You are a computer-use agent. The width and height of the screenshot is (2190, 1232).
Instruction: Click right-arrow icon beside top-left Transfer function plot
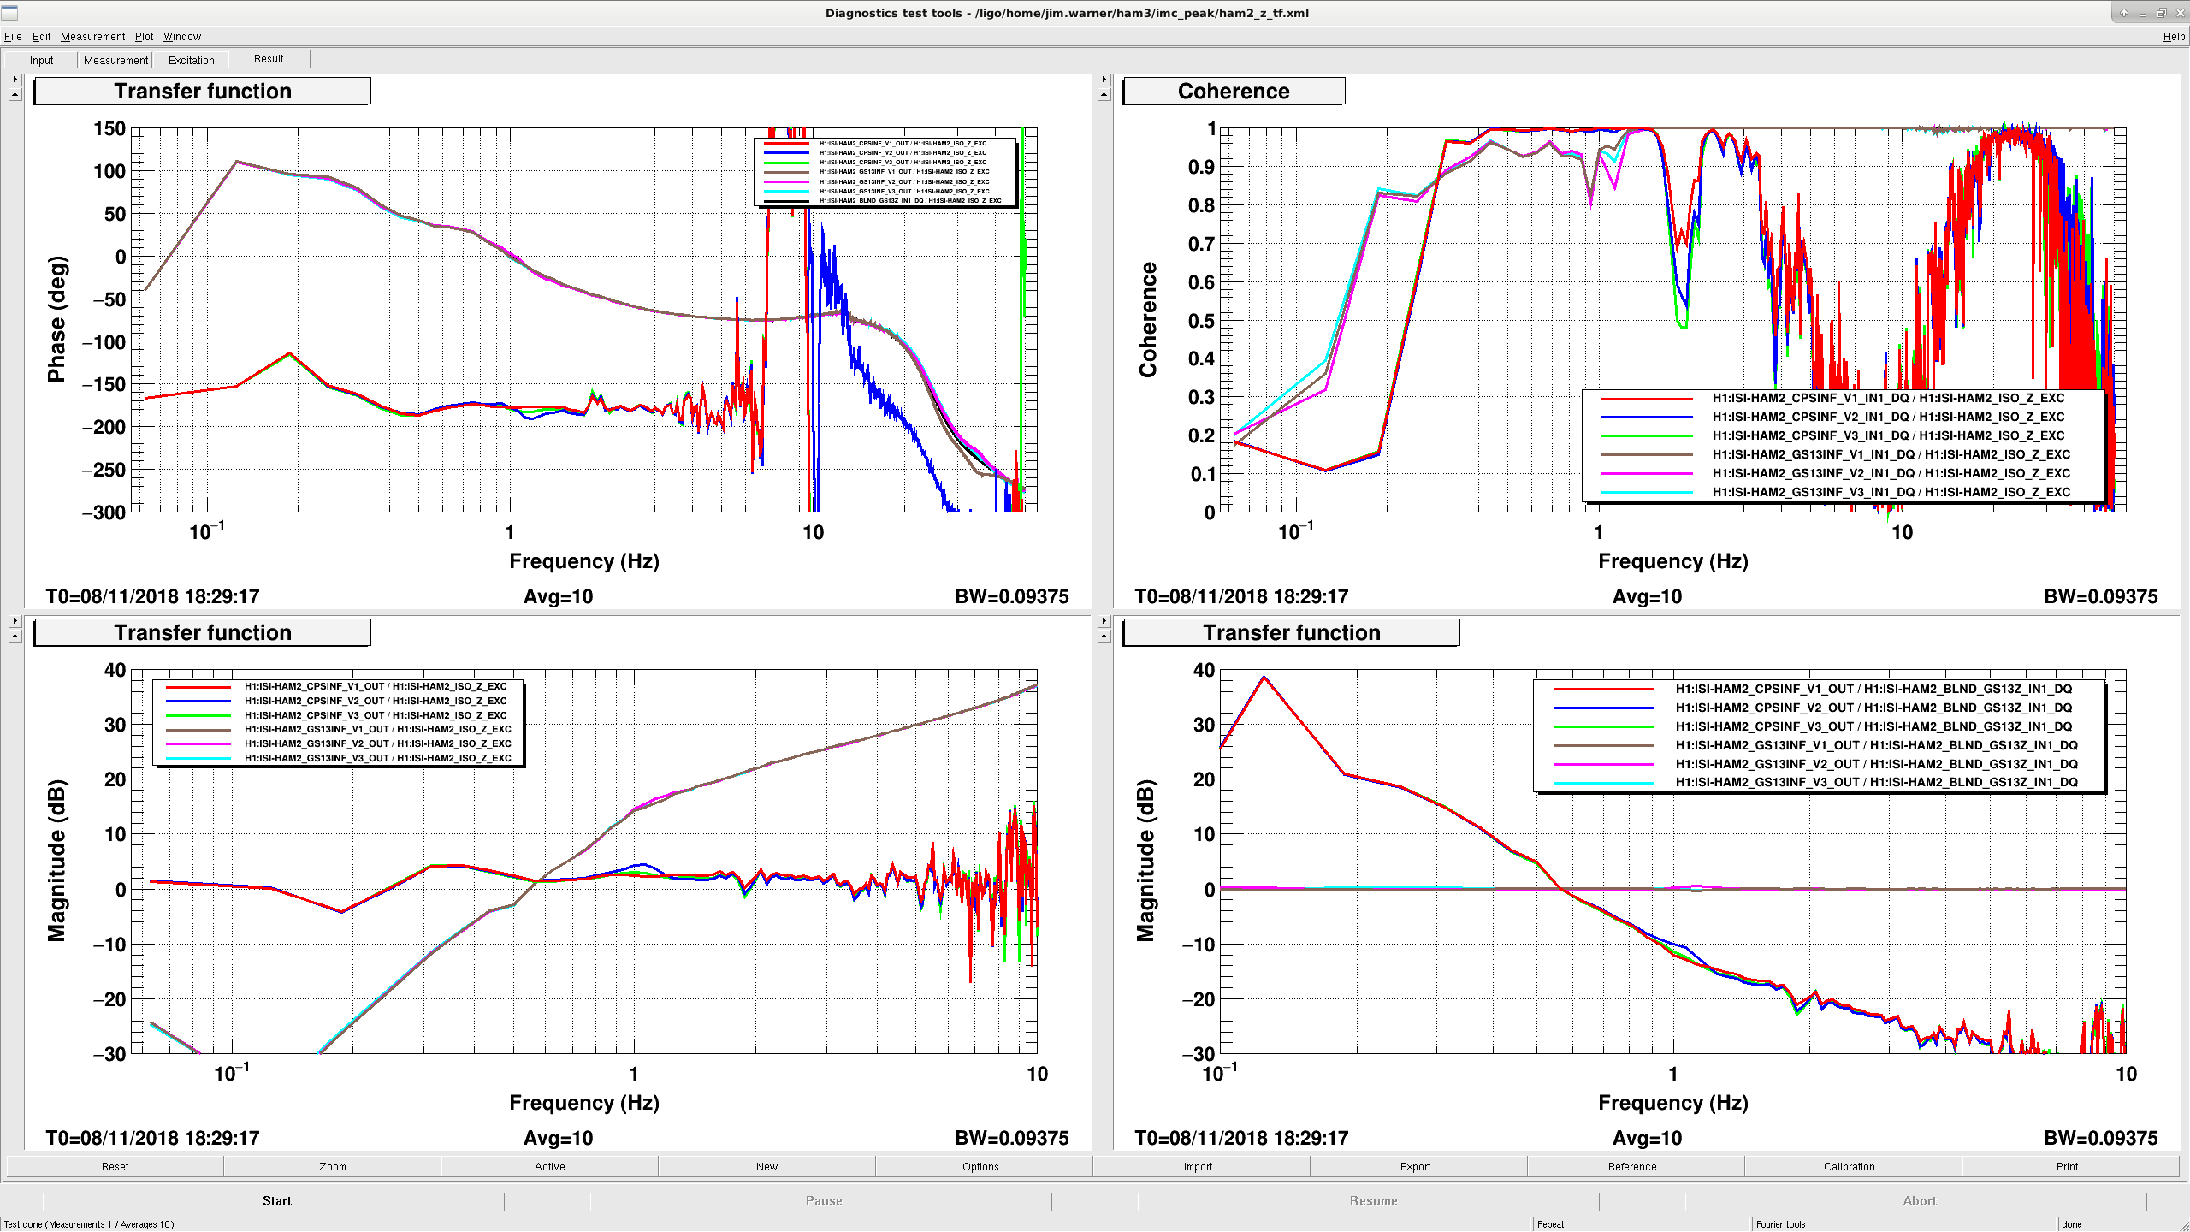(x=15, y=80)
